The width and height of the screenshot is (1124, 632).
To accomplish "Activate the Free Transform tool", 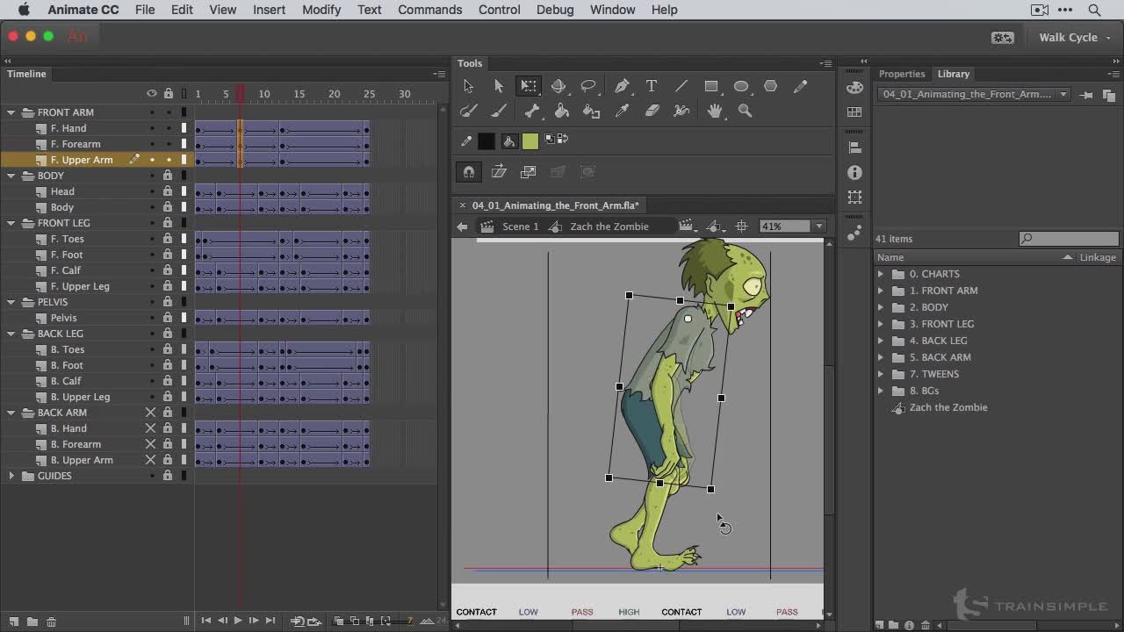I will (x=529, y=86).
